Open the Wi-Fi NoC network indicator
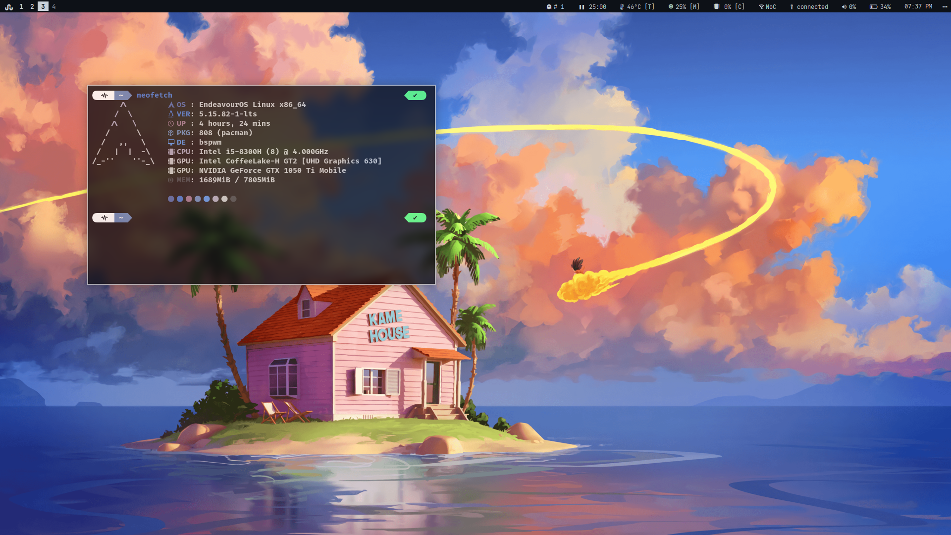 pyautogui.click(x=767, y=7)
